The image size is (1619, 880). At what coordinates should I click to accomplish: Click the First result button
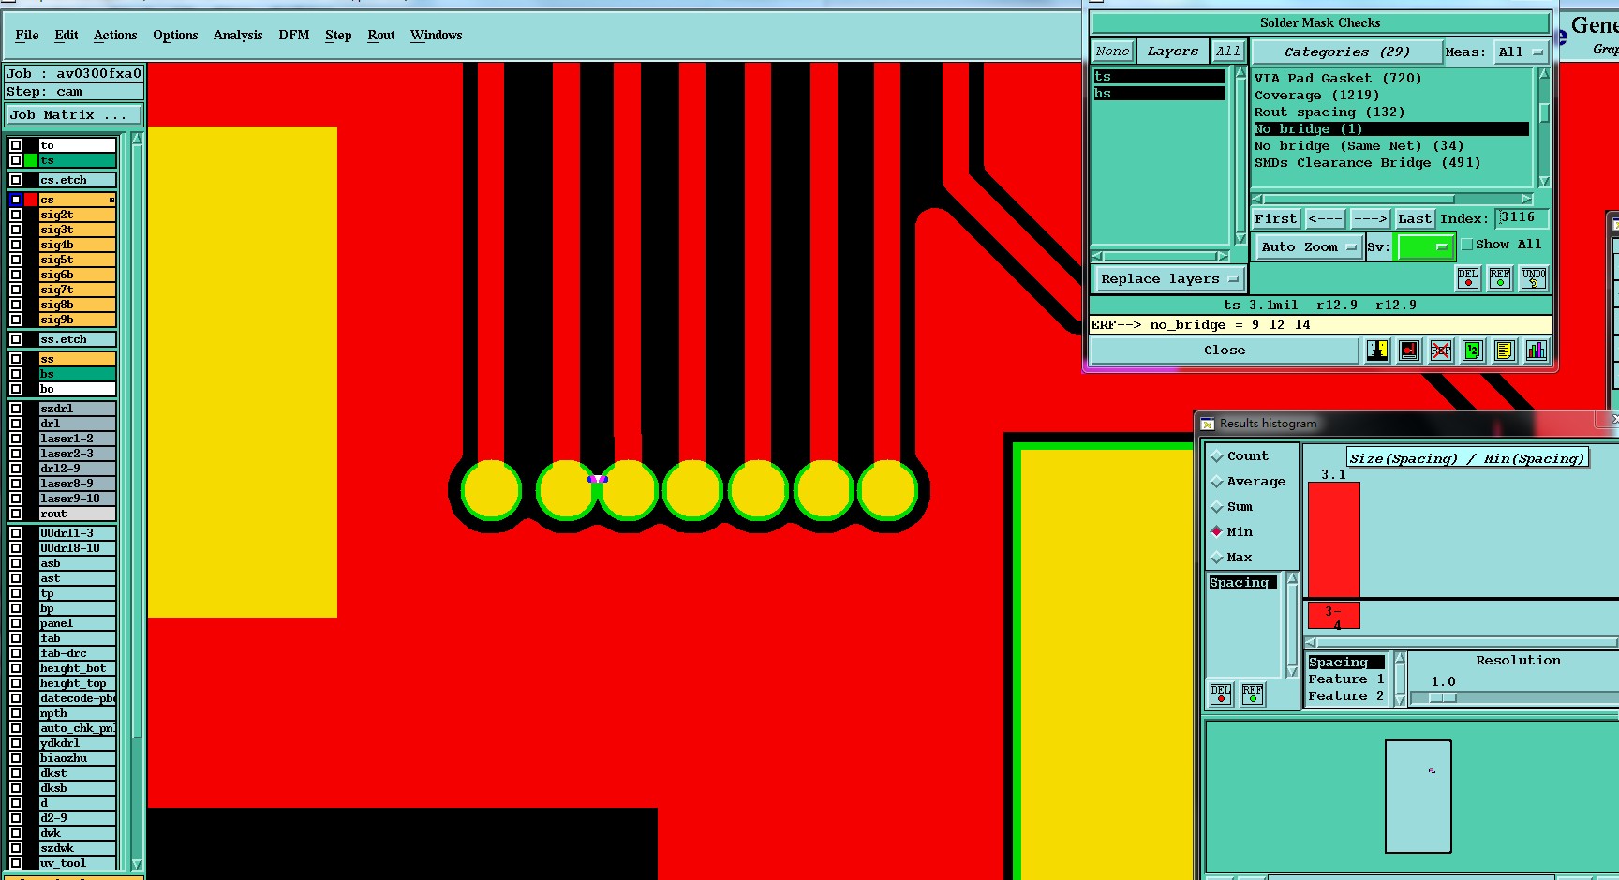click(1276, 219)
